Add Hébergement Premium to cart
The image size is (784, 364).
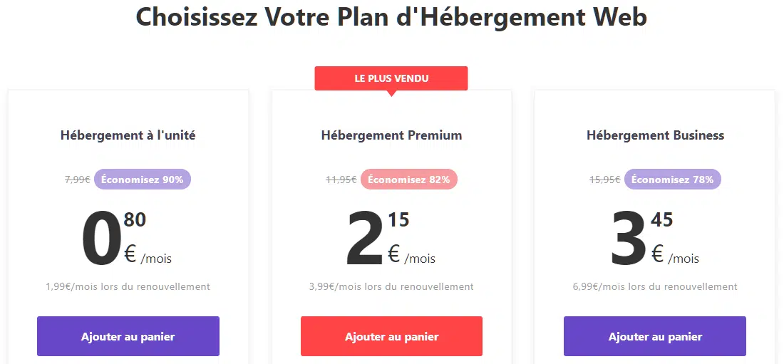point(391,336)
